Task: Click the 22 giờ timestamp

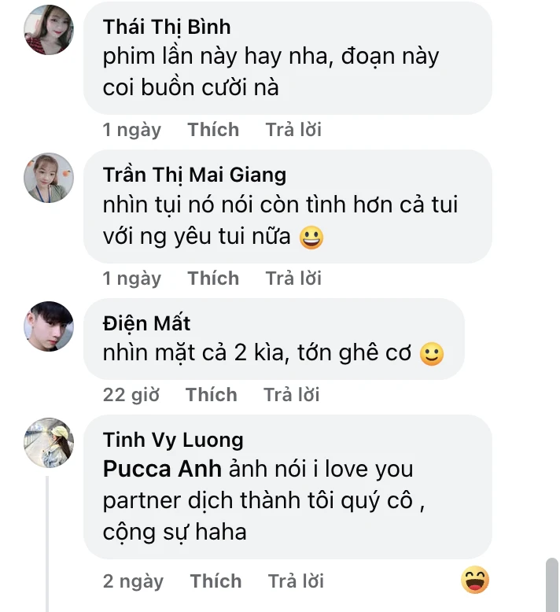Action: (x=131, y=395)
